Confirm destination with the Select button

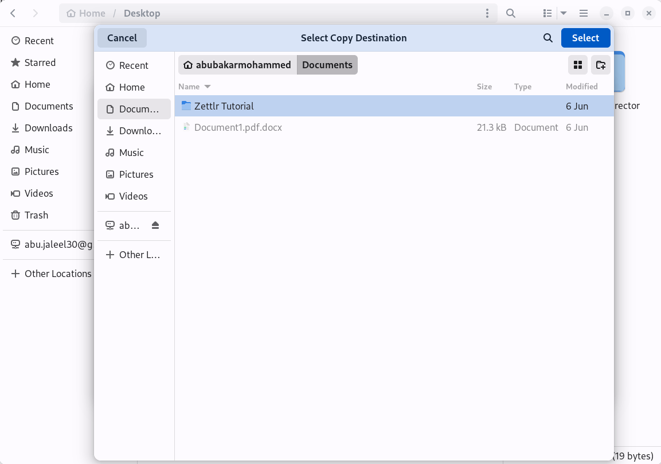tap(585, 38)
